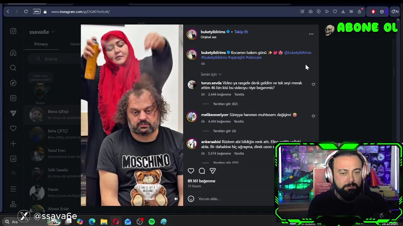Switch to the Primary messages tab

coord(41,44)
